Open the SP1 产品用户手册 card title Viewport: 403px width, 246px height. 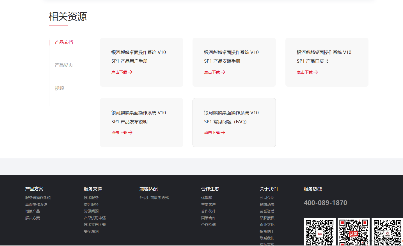(139, 57)
